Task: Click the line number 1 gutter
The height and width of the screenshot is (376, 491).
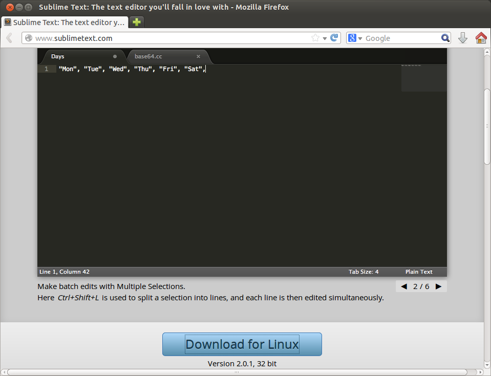Action: coord(47,69)
